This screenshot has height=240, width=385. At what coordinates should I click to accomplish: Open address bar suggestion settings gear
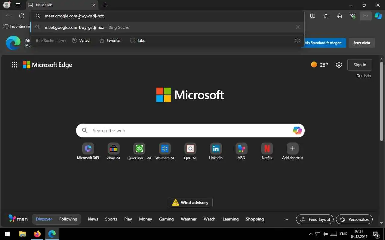(x=297, y=40)
